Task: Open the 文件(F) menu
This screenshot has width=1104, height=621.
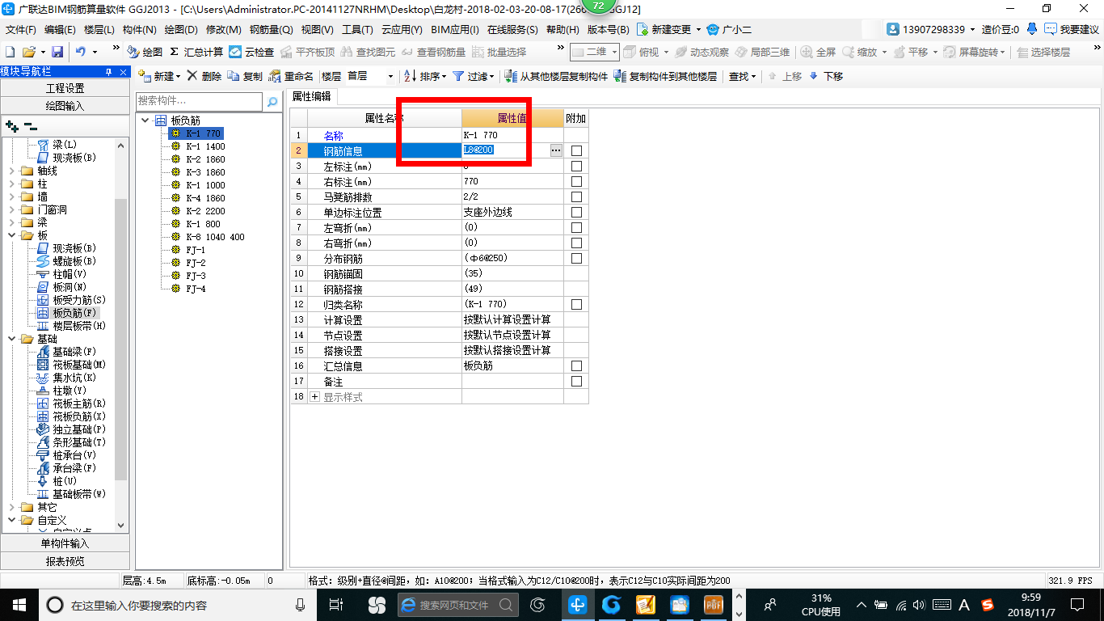Action: coord(21,29)
